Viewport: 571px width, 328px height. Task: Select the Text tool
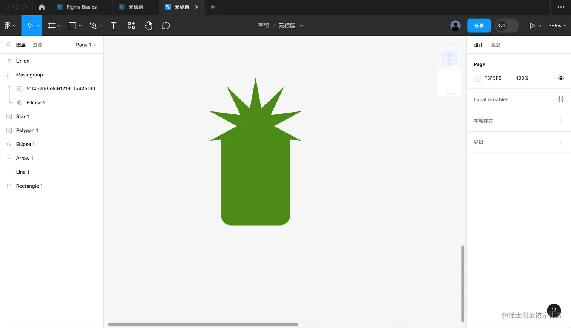click(113, 26)
